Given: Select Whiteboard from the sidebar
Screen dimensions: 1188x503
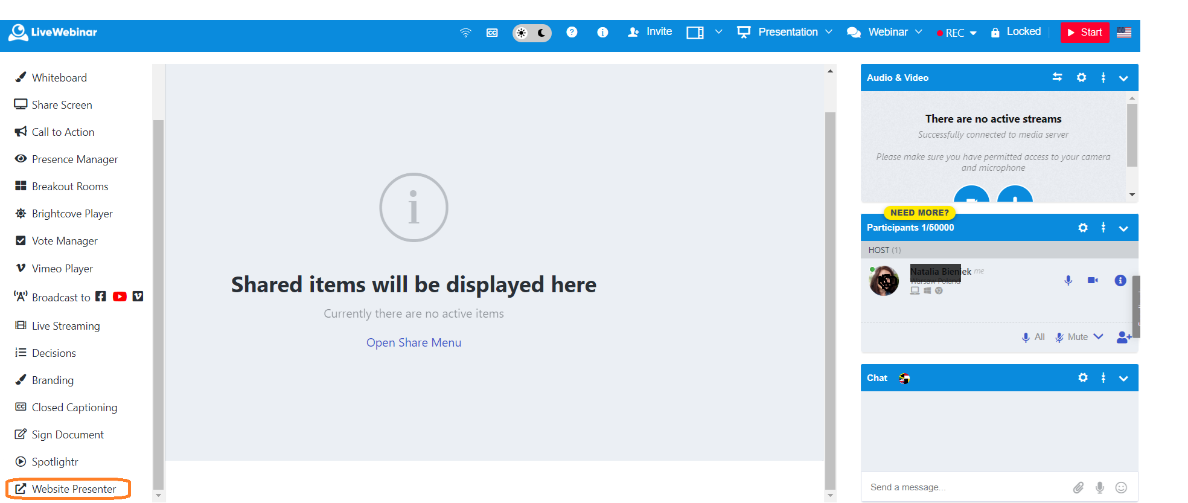Looking at the screenshot, I should tap(59, 78).
